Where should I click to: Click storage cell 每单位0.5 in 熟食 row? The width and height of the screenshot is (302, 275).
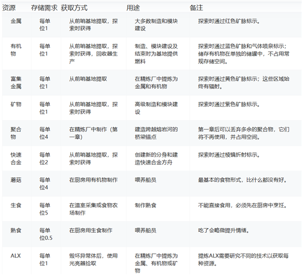tap(46, 234)
